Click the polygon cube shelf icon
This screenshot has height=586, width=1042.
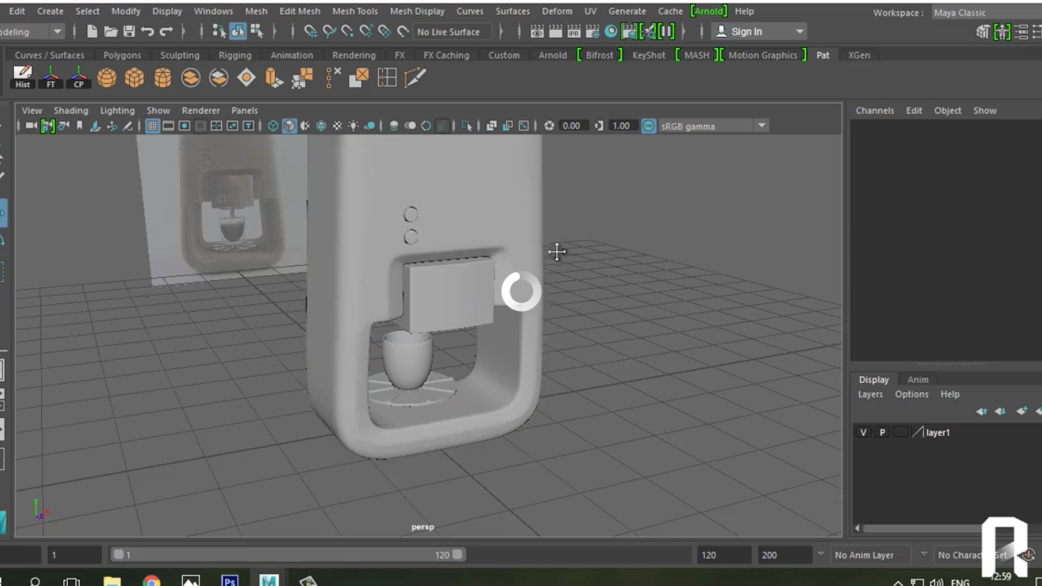pyautogui.click(x=134, y=77)
